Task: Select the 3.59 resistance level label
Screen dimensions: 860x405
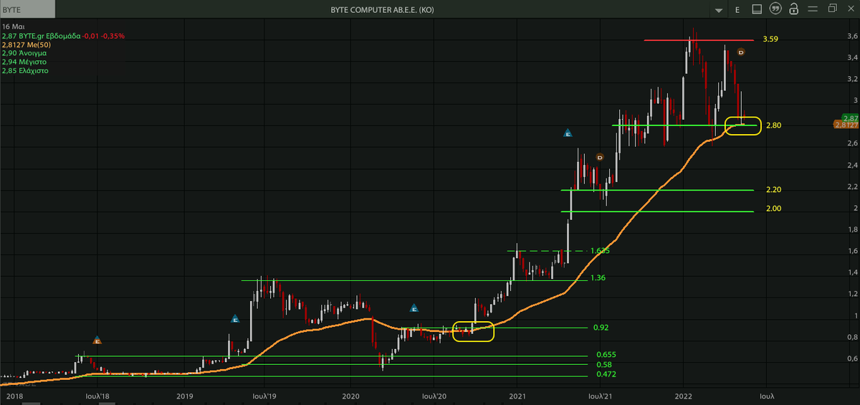Action: click(x=771, y=39)
